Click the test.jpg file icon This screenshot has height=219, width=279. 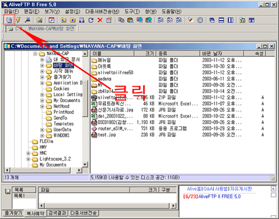[x=94, y=135]
